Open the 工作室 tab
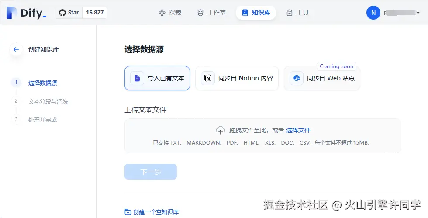The height and width of the screenshot is (218, 428). click(211, 13)
